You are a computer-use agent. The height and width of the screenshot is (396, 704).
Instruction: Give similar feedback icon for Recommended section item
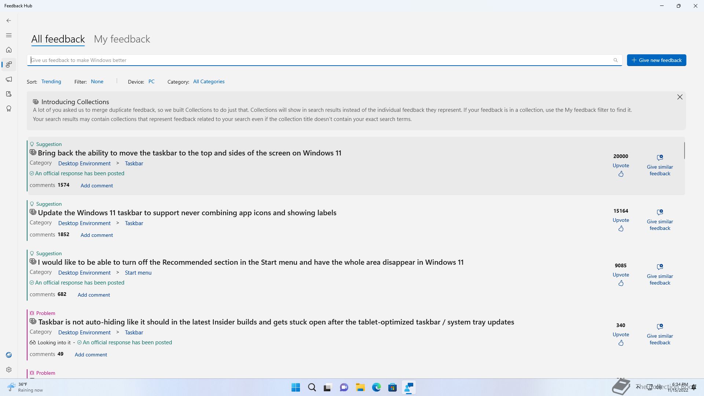tap(660, 267)
